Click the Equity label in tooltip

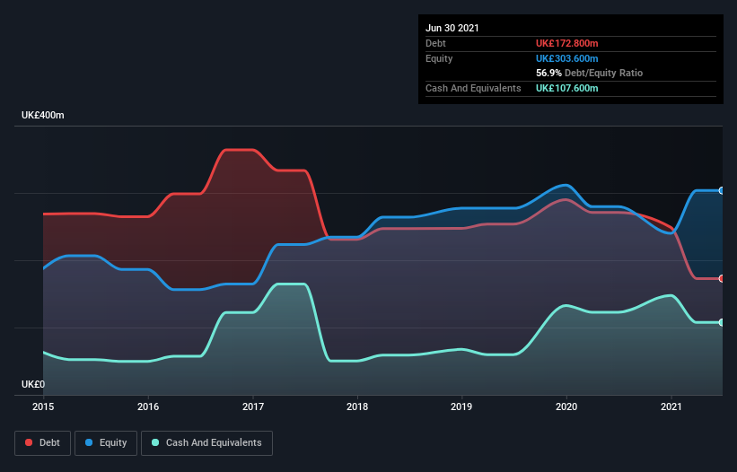point(439,58)
